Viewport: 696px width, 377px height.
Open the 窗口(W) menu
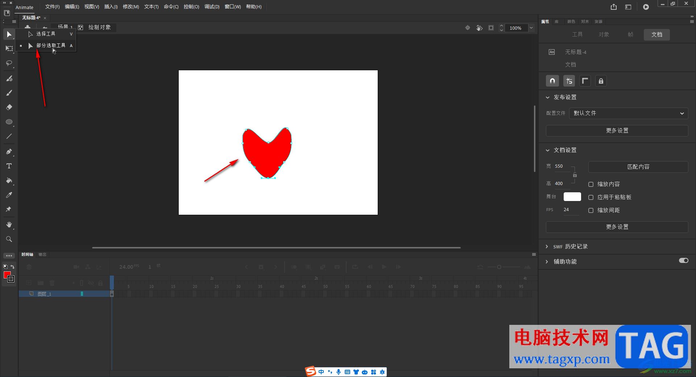[x=233, y=7]
